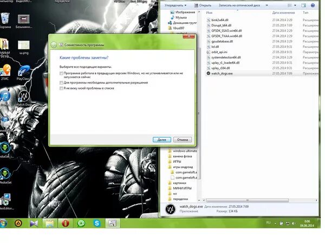
Task: Select the lol.dll file
Action: (215, 47)
